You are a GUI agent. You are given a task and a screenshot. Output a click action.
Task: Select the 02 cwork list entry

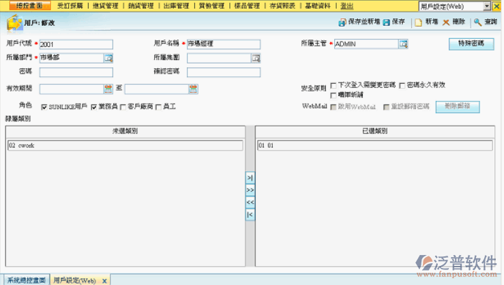pyautogui.click(x=125, y=145)
